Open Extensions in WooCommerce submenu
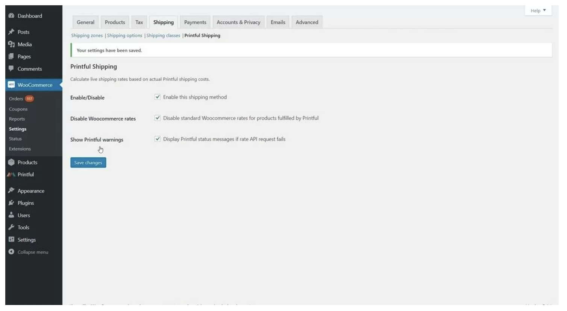 tap(20, 149)
